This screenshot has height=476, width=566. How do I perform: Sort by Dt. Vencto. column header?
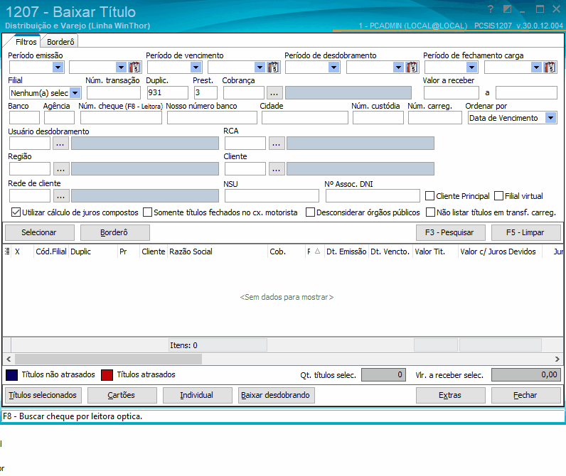[390, 251]
